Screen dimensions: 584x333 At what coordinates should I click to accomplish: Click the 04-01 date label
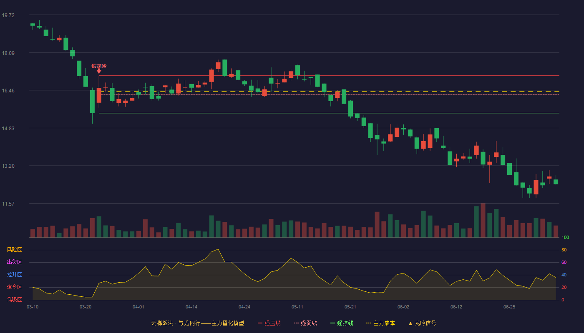point(138,307)
